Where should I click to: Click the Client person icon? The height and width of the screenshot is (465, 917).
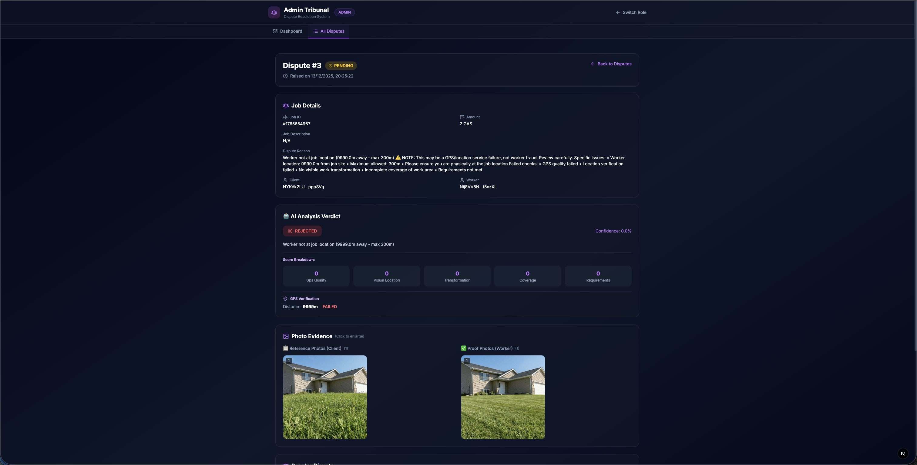(x=285, y=180)
